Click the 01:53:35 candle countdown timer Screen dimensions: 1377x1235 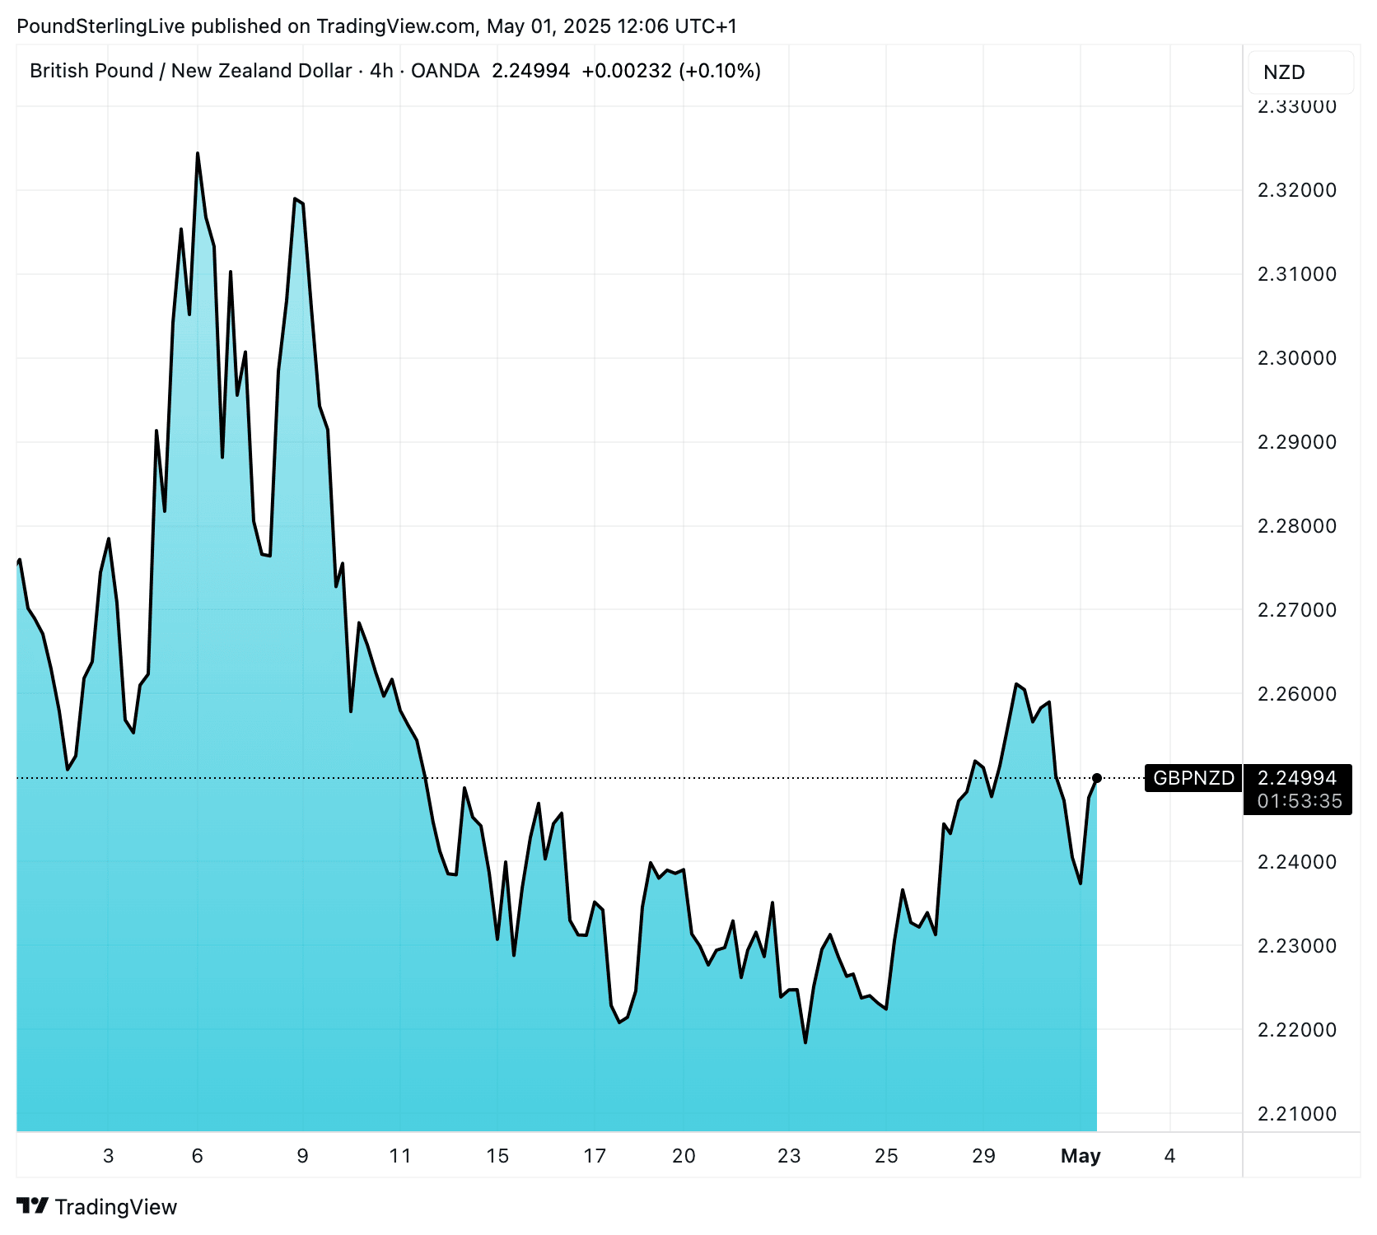[x=1299, y=801]
